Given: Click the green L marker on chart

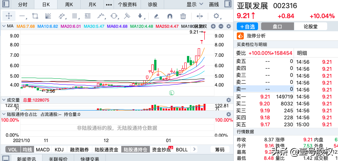Looking at the screenshot, I should 172,93.
